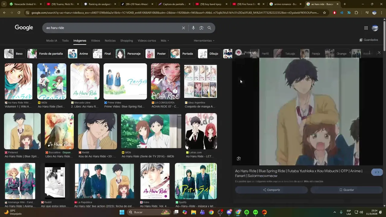Screen dimensions: 386x217
Task: Click the magnifier search button
Action: point(209,28)
